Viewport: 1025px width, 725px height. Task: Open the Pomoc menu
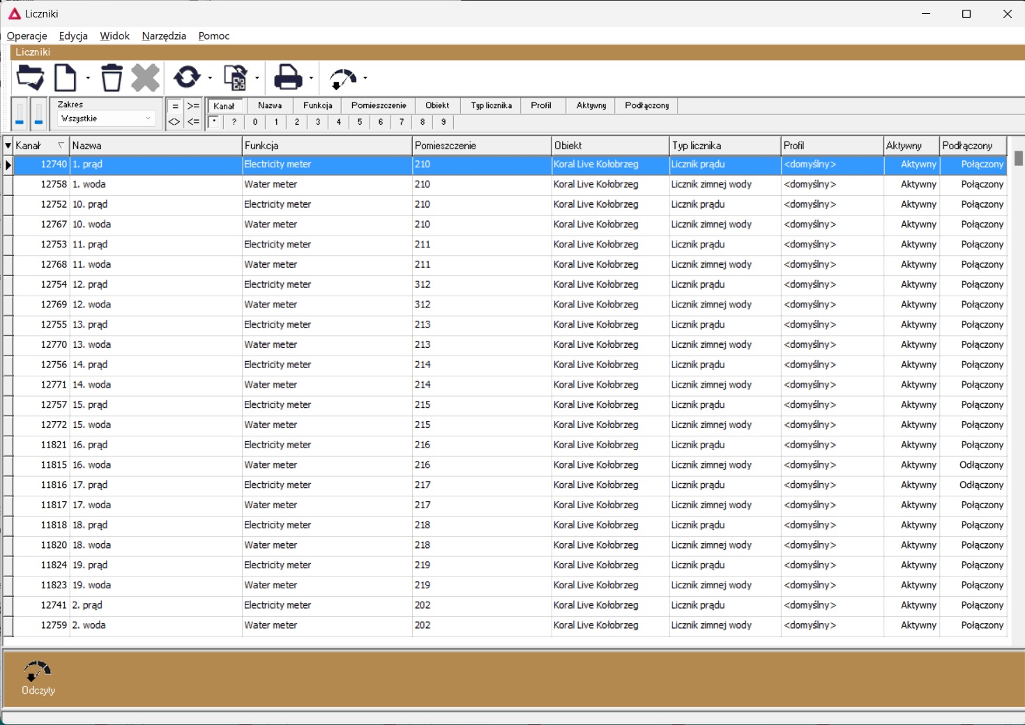coord(213,36)
